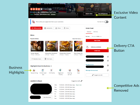
Task: Select the Takeout tab
Action: (89, 32)
